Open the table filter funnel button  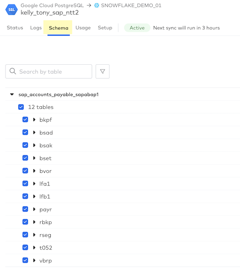click(103, 71)
